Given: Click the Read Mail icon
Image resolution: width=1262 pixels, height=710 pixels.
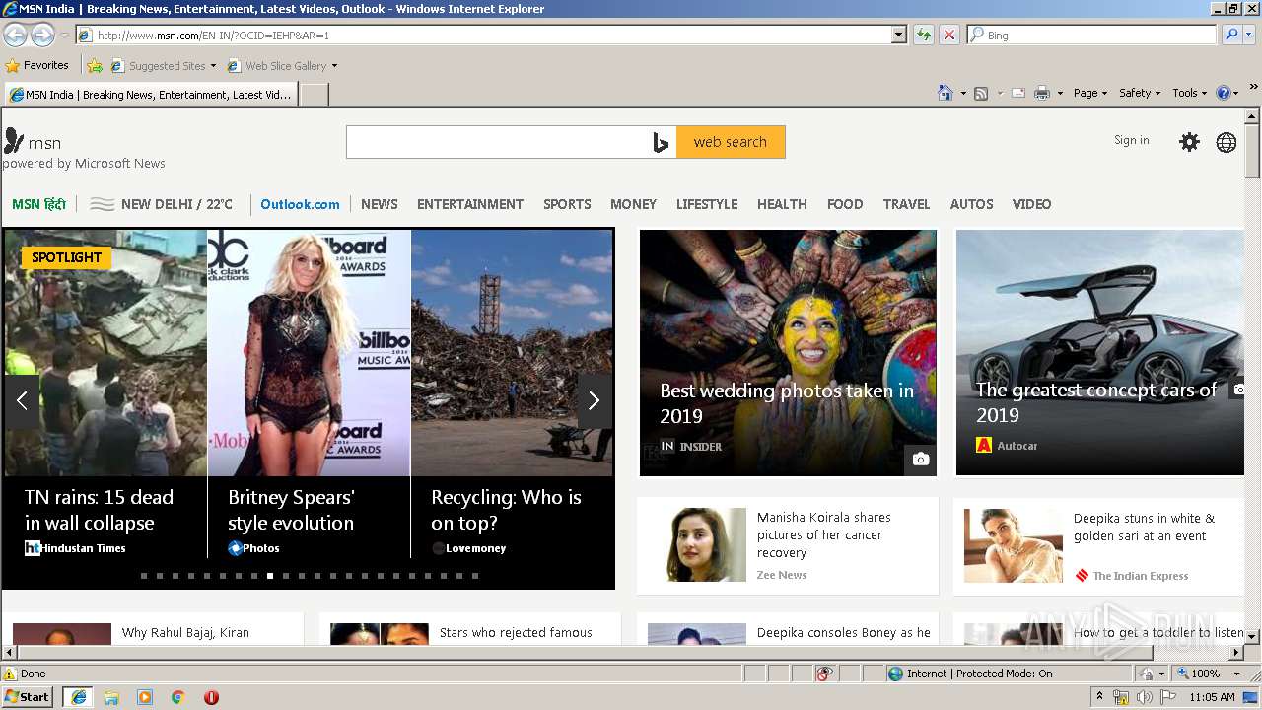Looking at the screenshot, I should pos(1018,93).
